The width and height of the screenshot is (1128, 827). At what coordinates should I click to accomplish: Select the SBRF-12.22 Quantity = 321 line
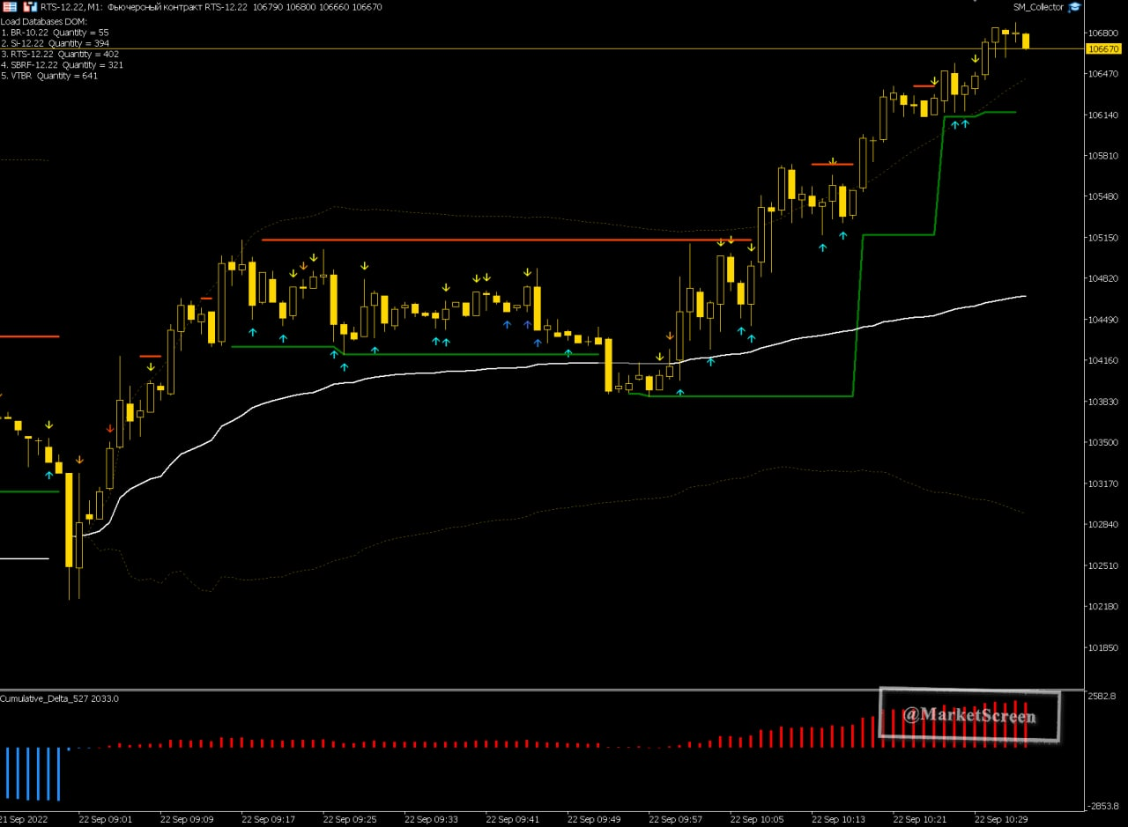(62, 65)
